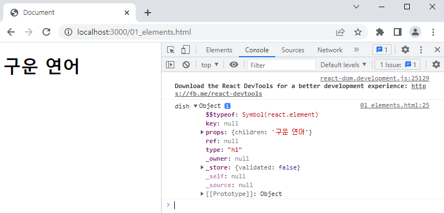This screenshot has width=444, height=213.
Task: Share this page icon
Action: [340, 32]
